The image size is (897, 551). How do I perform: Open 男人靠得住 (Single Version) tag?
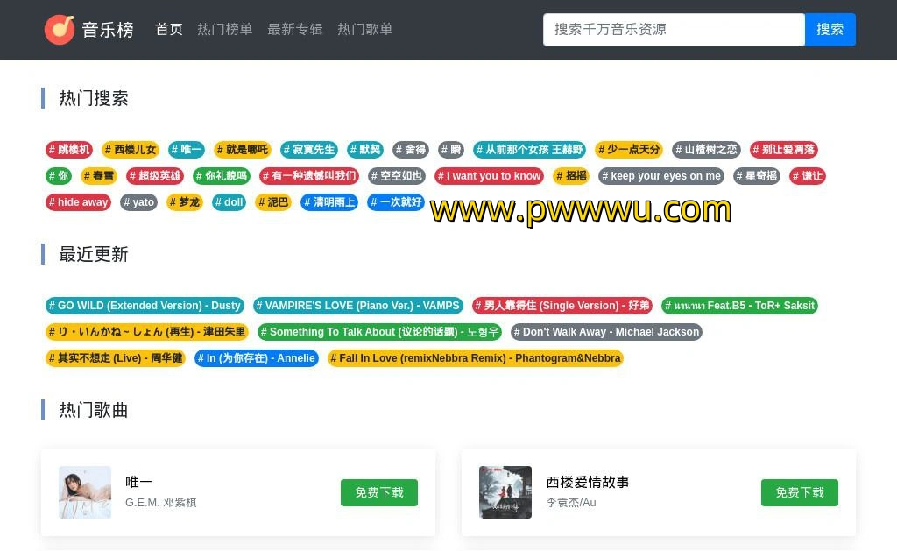coord(562,306)
